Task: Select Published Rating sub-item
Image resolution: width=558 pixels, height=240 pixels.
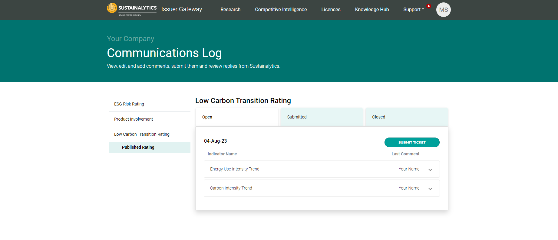Action: (150, 147)
